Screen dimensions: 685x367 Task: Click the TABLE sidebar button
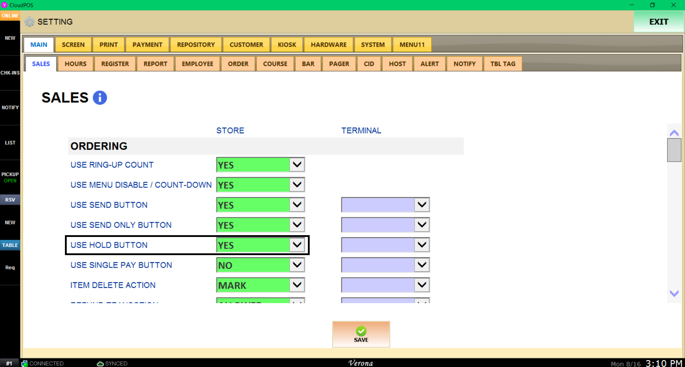pos(10,245)
